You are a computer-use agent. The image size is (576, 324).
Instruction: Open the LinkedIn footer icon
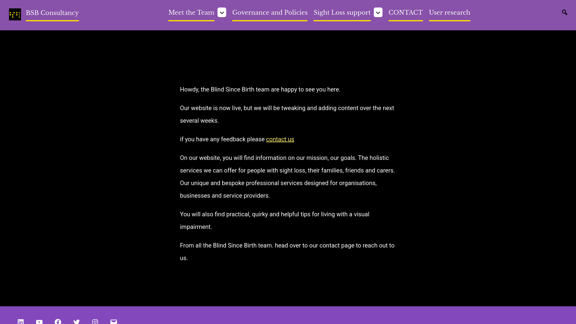pos(21,322)
